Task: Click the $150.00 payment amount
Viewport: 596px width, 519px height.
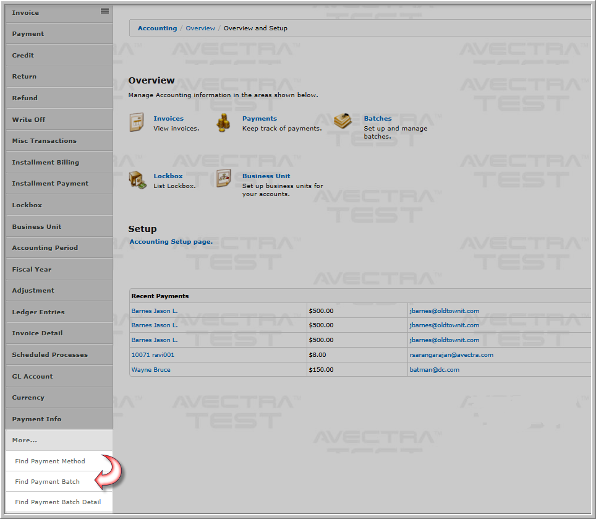Action: point(321,370)
